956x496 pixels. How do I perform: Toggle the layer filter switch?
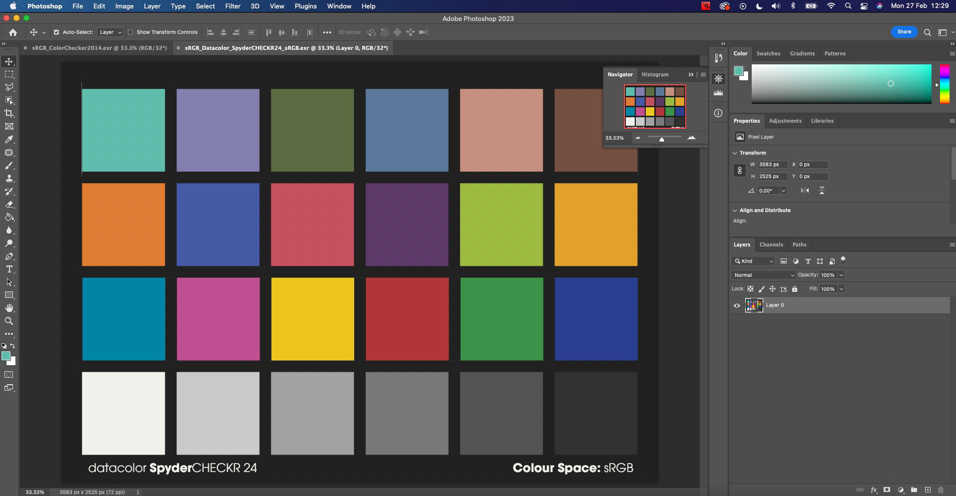(843, 260)
